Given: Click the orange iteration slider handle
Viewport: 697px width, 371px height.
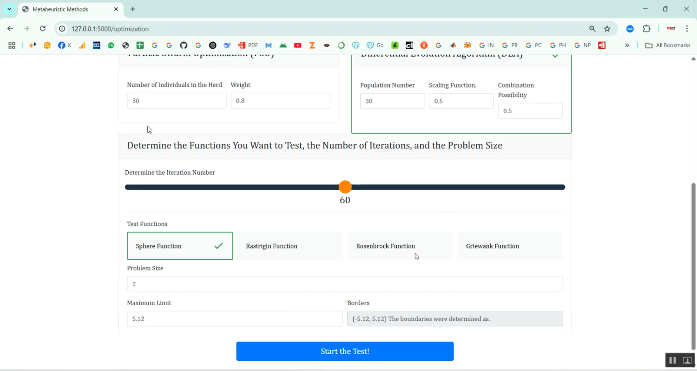Looking at the screenshot, I should [345, 187].
